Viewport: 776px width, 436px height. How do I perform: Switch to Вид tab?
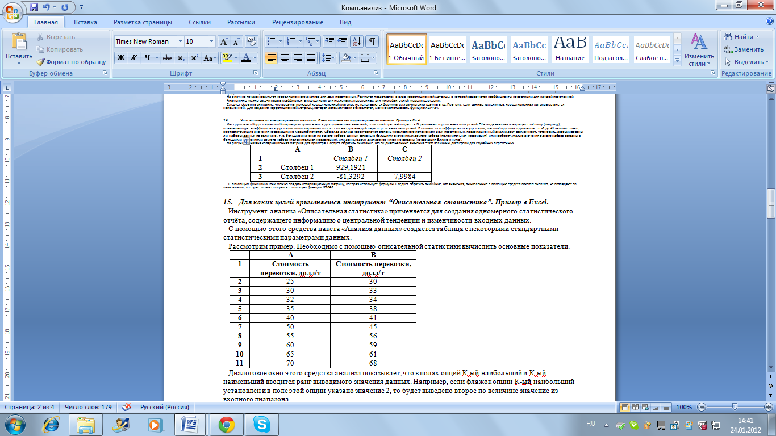coord(345,22)
